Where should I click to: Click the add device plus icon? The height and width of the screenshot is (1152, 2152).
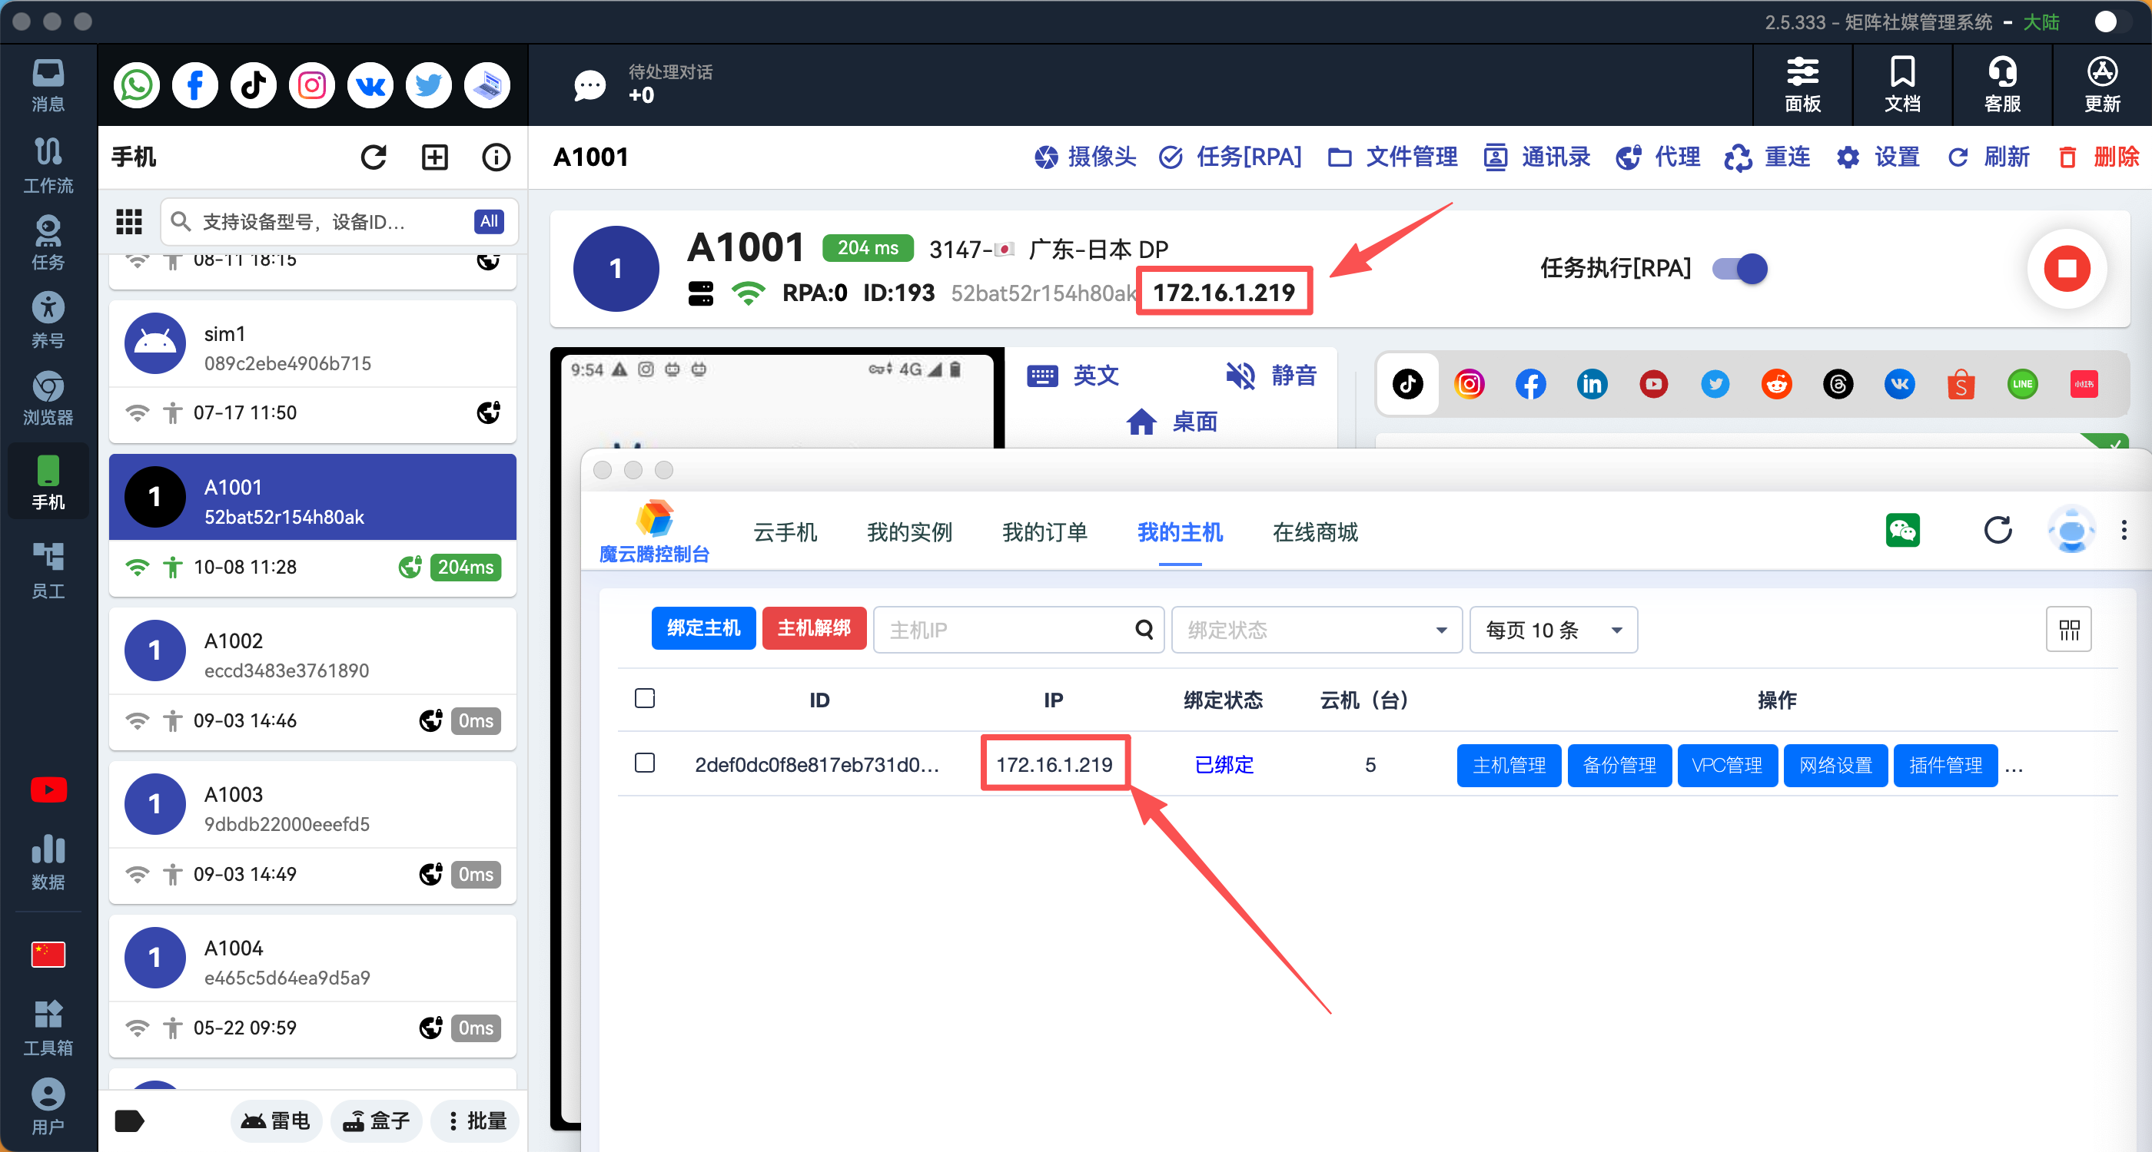point(434,157)
